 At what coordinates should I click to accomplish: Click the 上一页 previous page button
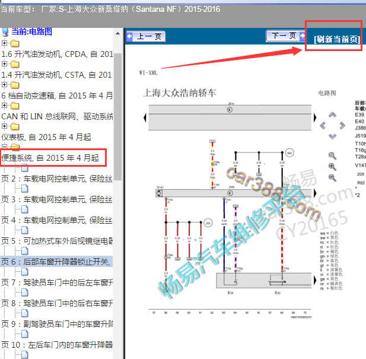coord(146,36)
